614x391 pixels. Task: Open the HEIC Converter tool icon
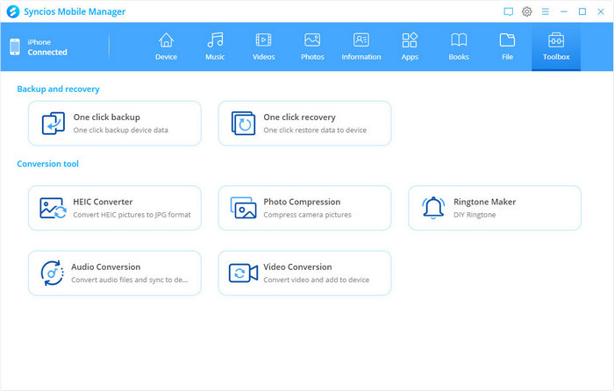pos(54,208)
